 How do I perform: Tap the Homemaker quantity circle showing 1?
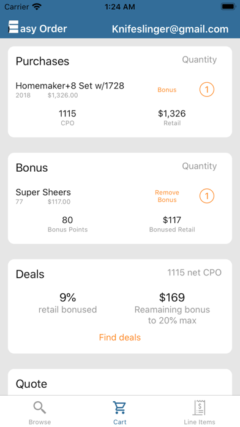click(207, 90)
